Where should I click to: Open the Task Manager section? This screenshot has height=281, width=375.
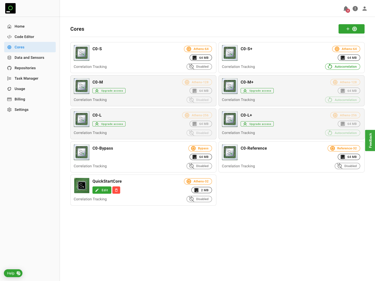pyautogui.click(x=26, y=78)
